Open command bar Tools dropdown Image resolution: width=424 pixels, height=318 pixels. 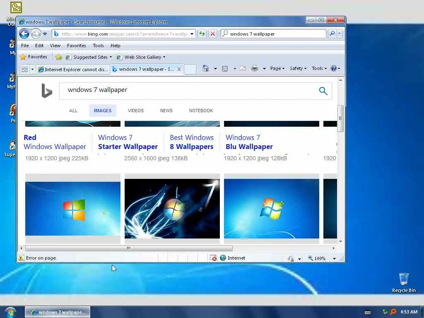tap(319, 68)
